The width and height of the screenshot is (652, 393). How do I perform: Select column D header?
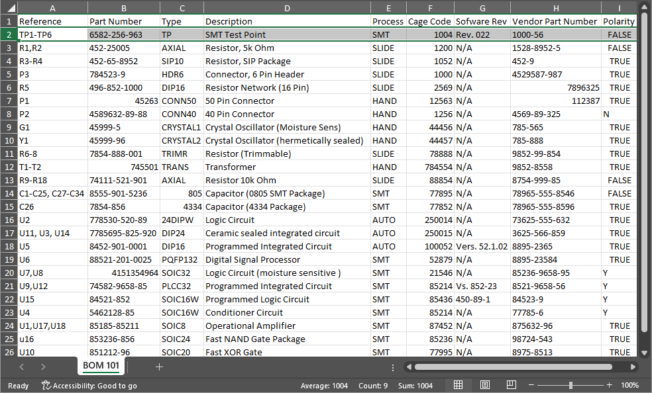pyautogui.click(x=286, y=8)
